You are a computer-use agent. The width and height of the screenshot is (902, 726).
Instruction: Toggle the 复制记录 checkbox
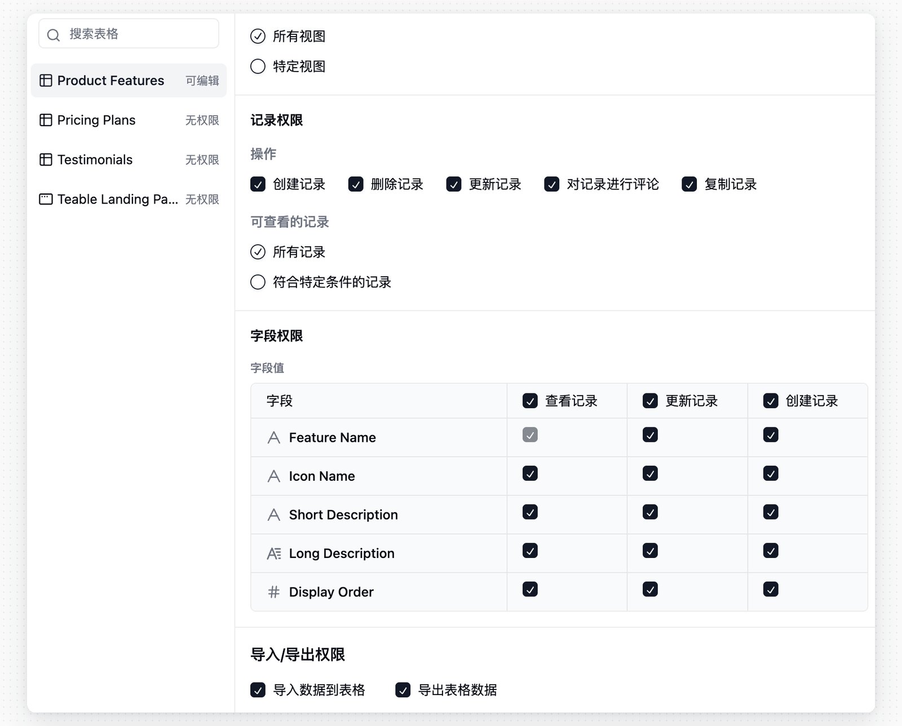coord(689,184)
